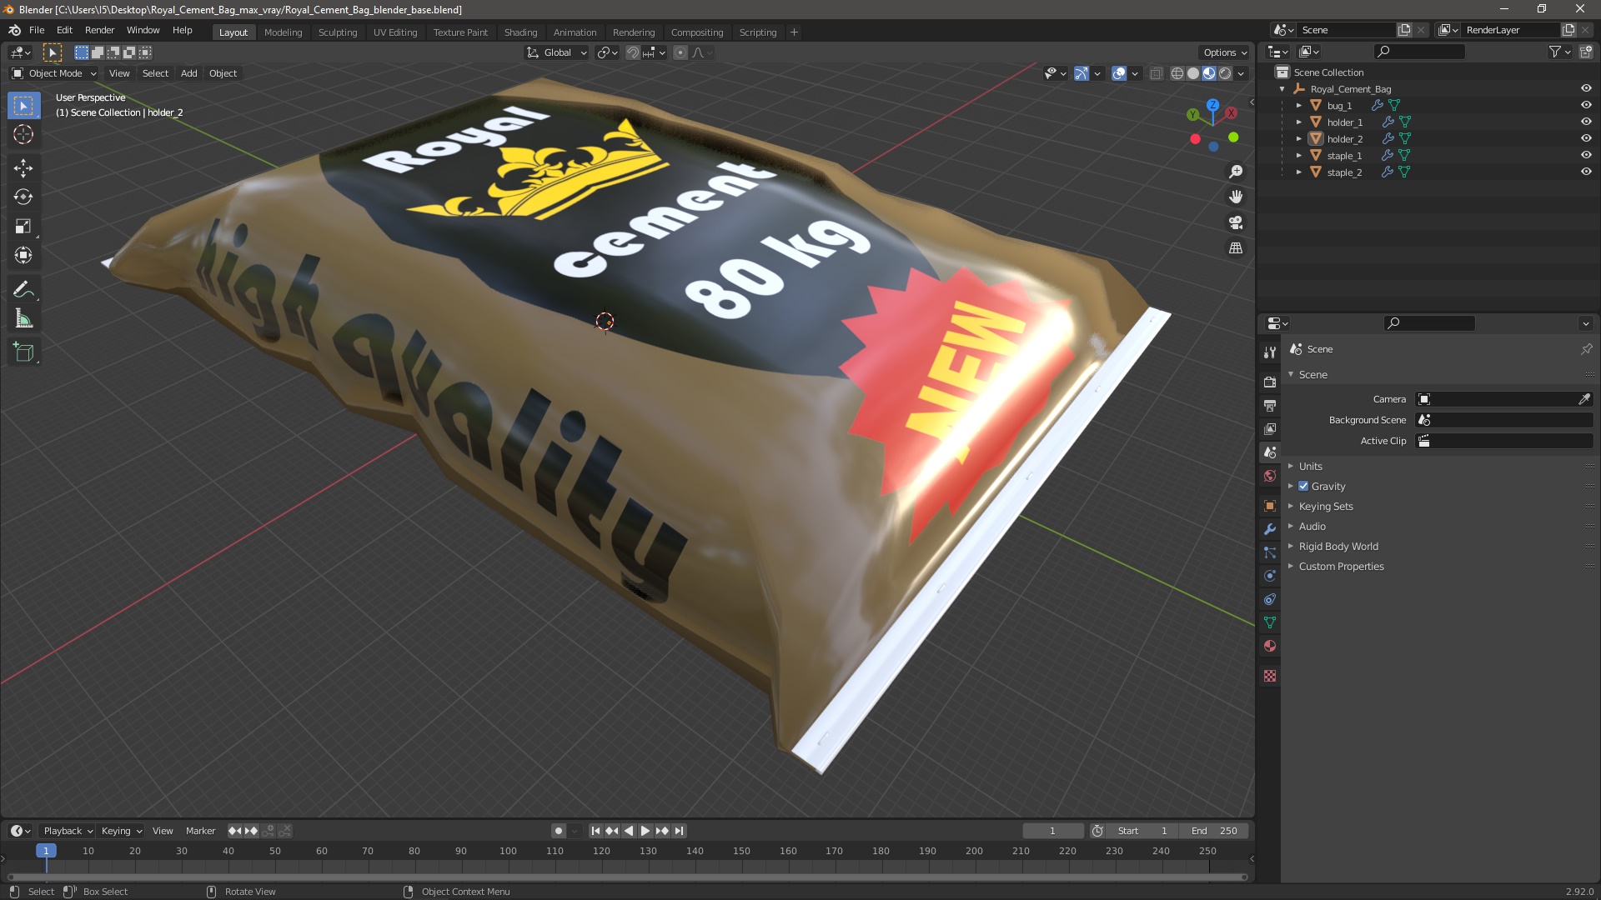Expand the bug_1 tree item
The height and width of the screenshot is (900, 1601).
point(1298,105)
